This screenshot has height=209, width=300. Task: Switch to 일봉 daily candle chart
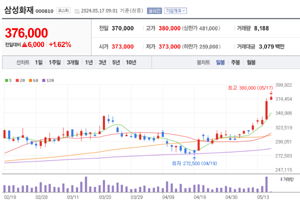tap(220, 62)
